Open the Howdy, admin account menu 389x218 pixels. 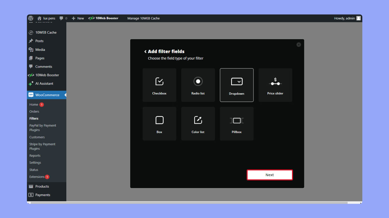343,18
